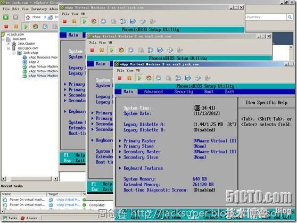Image resolution: width=297 pixels, height=223 pixels.
Task: Open File menu in VM 3 window
Action: tap(120, 70)
